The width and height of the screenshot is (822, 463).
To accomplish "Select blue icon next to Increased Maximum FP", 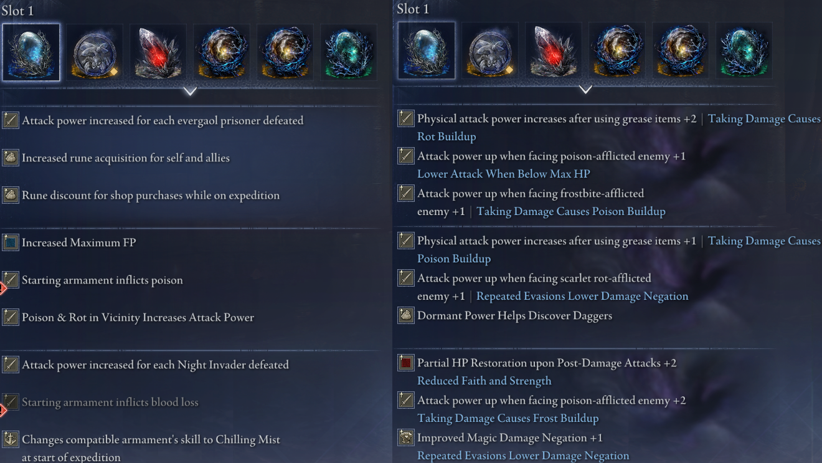I will coord(10,242).
